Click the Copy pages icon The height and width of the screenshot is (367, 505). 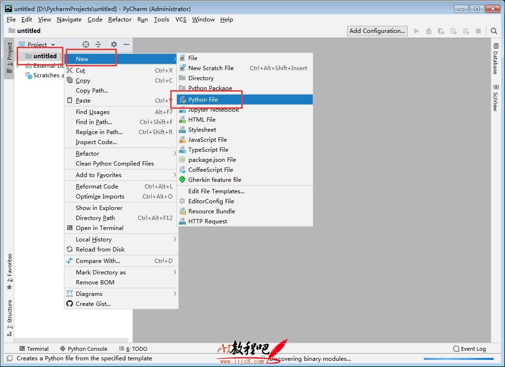tap(70, 80)
